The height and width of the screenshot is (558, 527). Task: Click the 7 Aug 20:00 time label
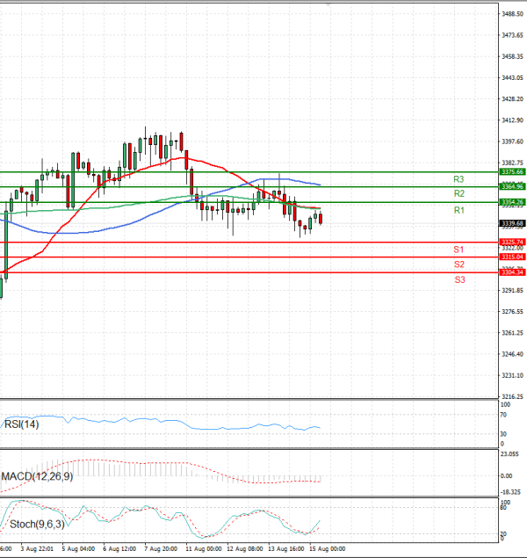point(161,548)
